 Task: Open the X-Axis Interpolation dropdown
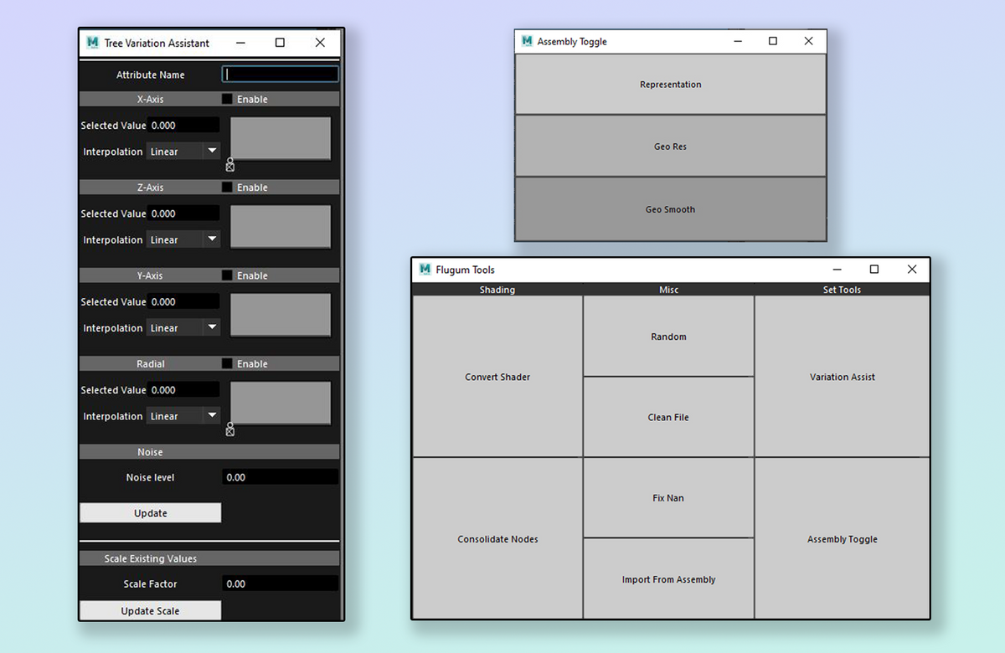(183, 151)
